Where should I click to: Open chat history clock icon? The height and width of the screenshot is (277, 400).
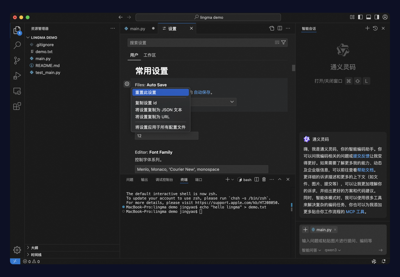click(375, 28)
